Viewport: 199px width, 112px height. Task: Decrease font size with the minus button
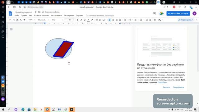click(66, 20)
